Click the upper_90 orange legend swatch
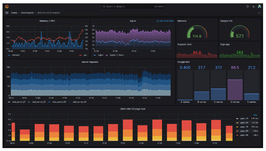This screenshot has height=151, width=266. point(237,131)
